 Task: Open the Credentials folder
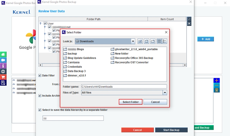73,67
